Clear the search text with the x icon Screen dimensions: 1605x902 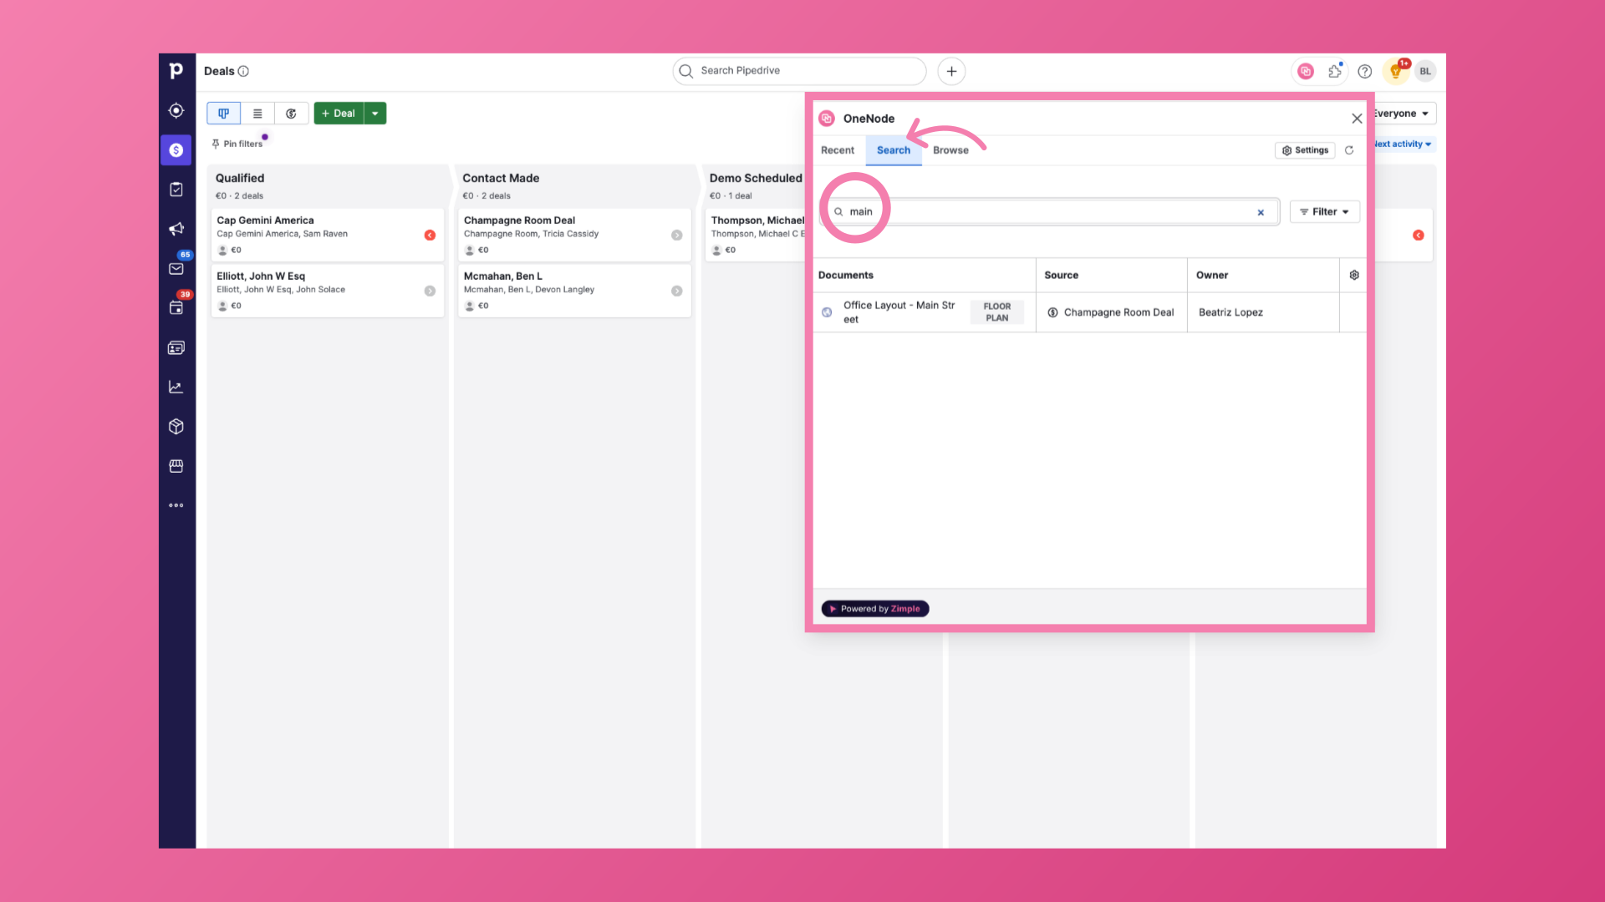click(1261, 212)
